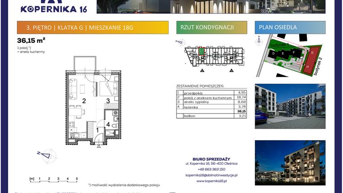This screenshot has width=343, height=193.
Task: Click 'pokój z aneksem kuchennym' row
Action: pyautogui.click(x=212, y=97)
